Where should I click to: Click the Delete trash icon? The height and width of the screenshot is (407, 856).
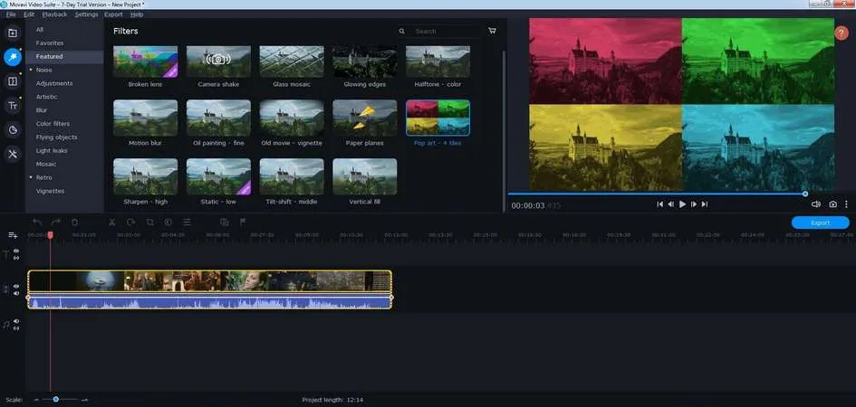pos(75,222)
